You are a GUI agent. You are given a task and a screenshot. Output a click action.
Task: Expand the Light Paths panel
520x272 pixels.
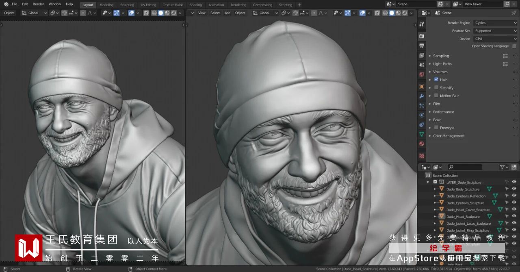[x=430, y=64]
